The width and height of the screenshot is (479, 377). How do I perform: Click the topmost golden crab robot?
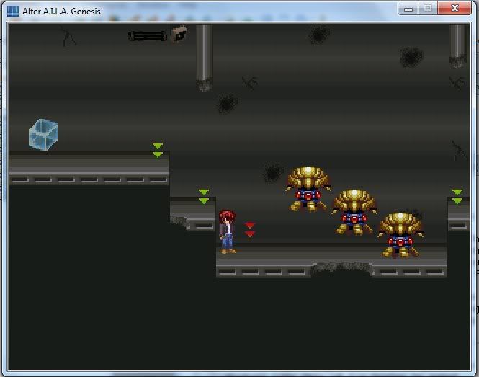(x=308, y=189)
